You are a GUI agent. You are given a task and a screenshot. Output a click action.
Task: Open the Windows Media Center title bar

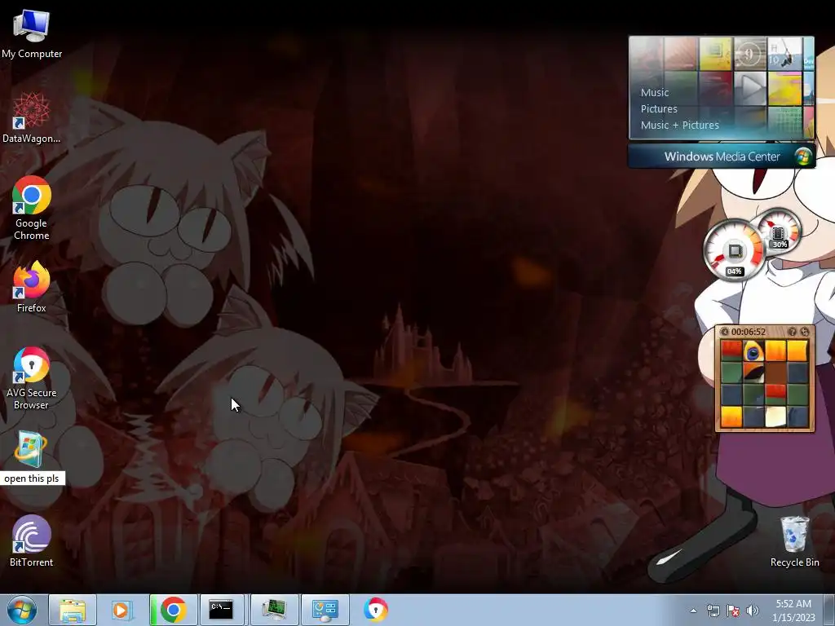coord(722,156)
